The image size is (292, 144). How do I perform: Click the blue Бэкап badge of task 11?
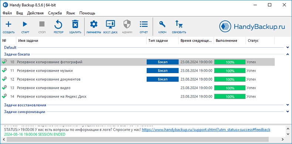click(163, 71)
